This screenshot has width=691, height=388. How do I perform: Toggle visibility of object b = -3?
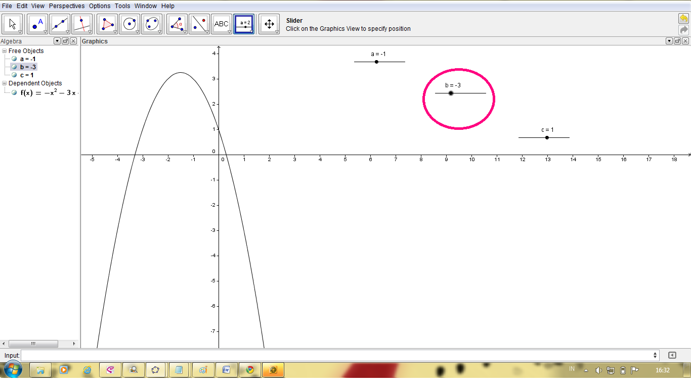tap(14, 67)
